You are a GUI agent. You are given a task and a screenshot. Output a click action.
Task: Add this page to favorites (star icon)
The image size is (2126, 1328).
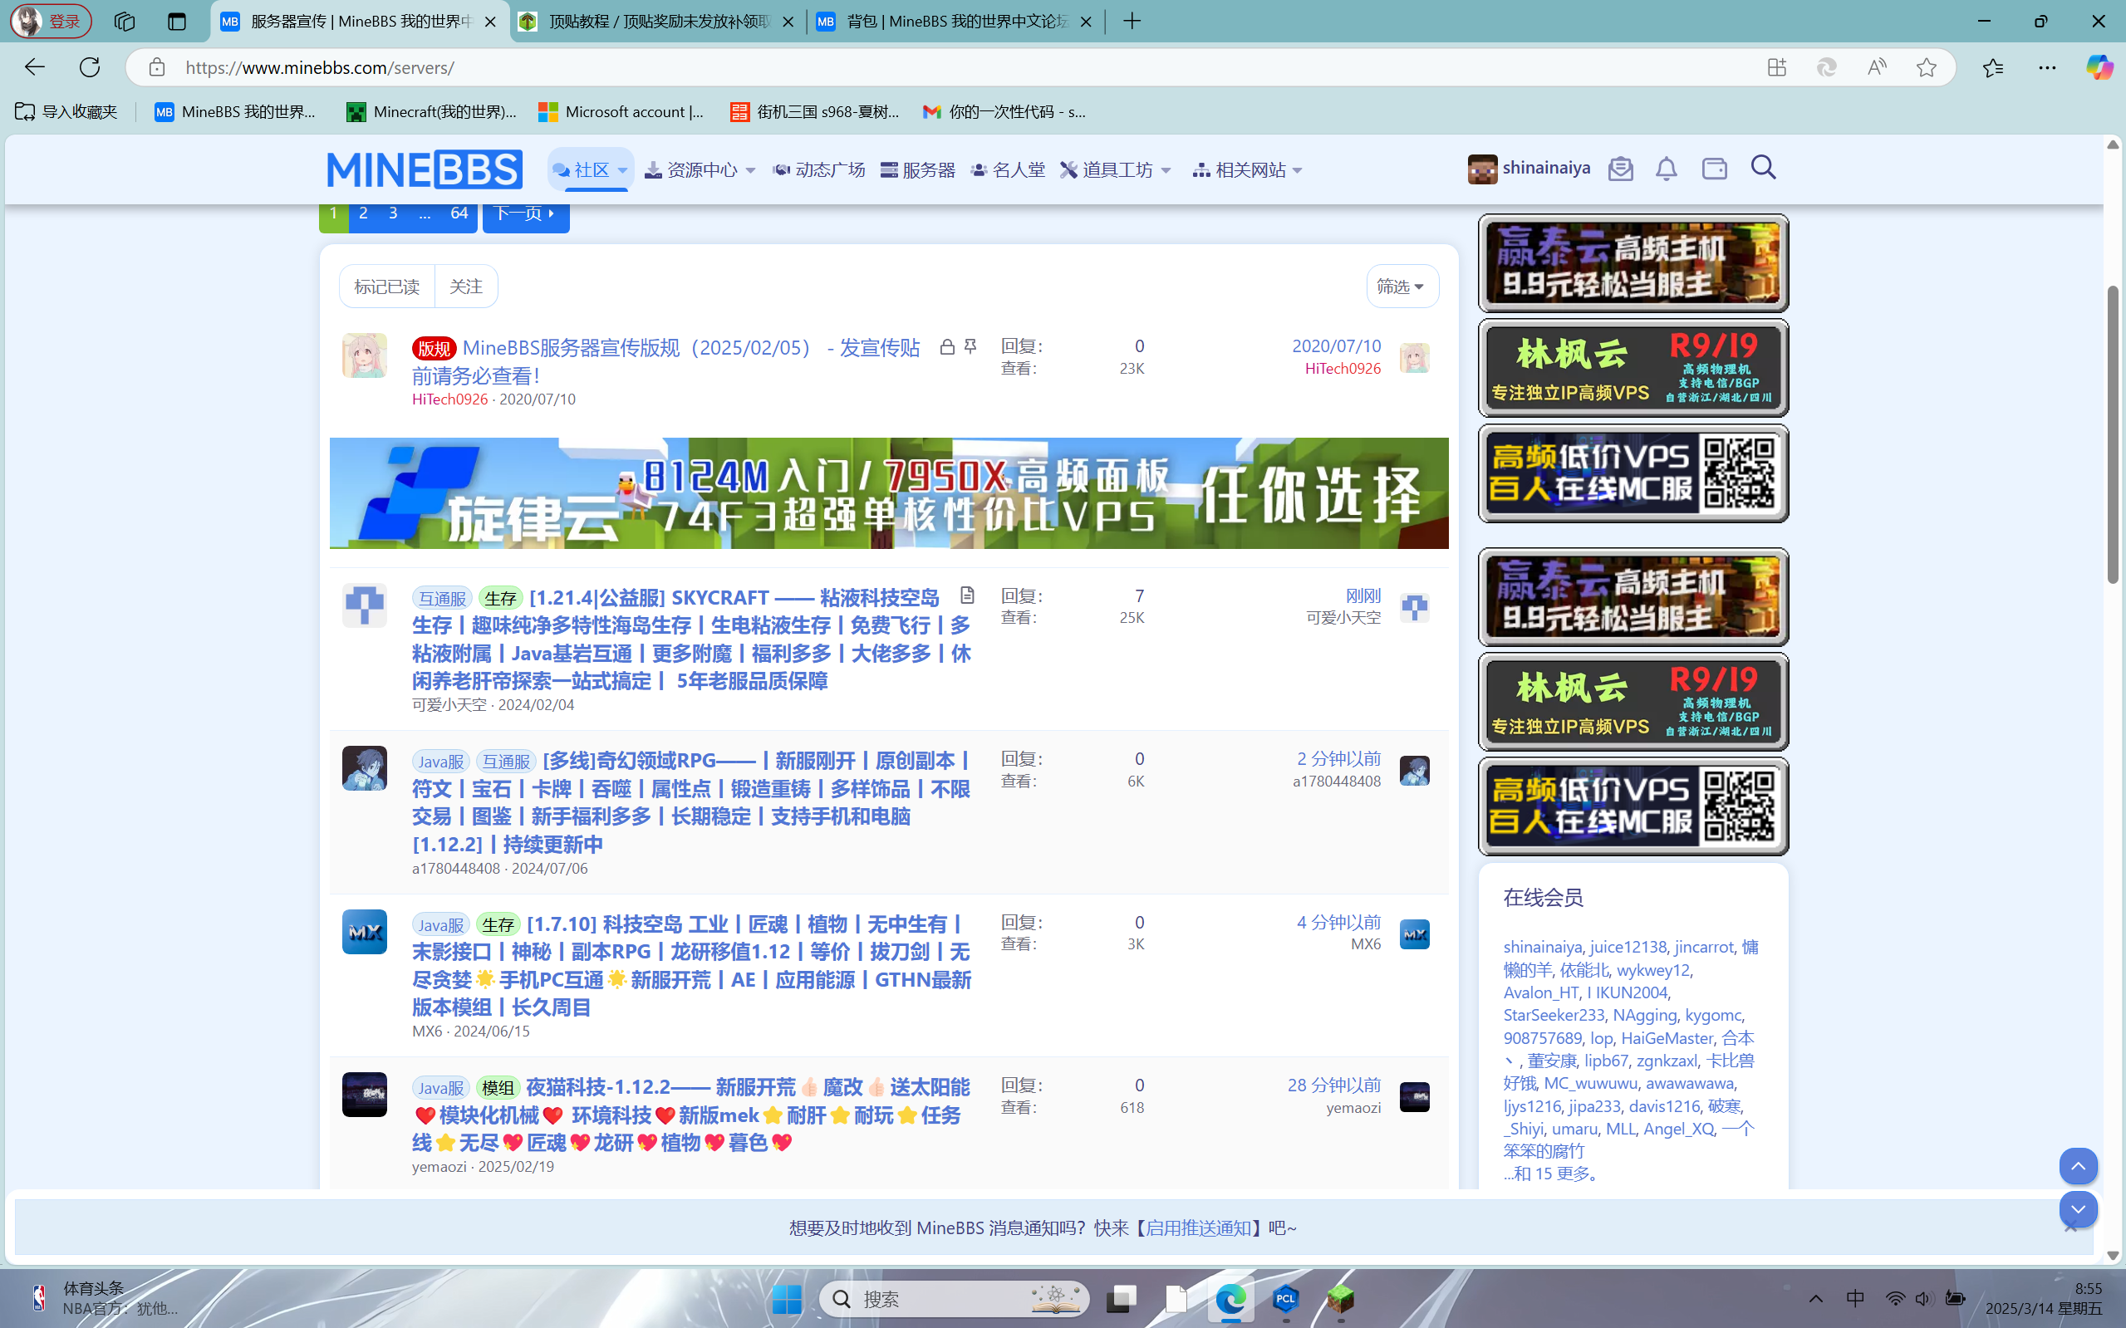[x=1926, y=67]
